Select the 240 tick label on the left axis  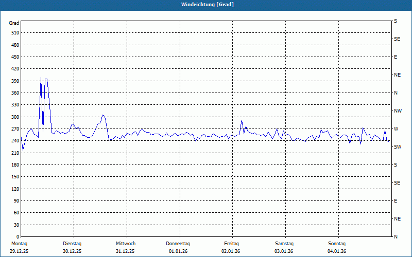tap(14, 141)
